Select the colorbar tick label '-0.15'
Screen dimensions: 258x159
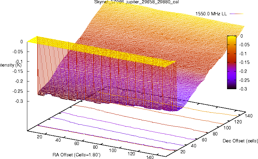244,62
